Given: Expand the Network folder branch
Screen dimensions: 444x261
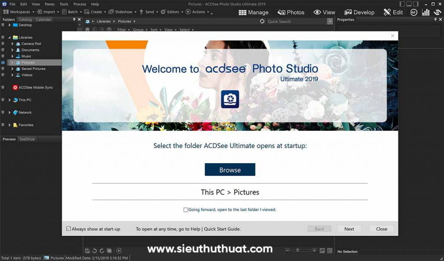Looking at the screenshot, I should (9, 112).
